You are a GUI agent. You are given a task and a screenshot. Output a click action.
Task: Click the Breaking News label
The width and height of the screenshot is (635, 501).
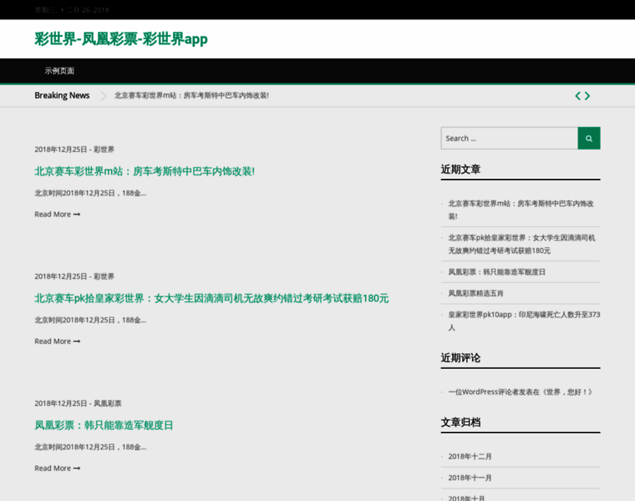[x=62, y=95]
